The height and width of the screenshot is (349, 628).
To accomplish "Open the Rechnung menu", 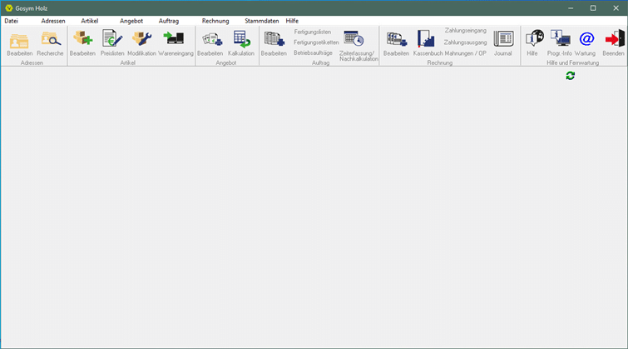I will pyautogui.click(x=215, y=21).
